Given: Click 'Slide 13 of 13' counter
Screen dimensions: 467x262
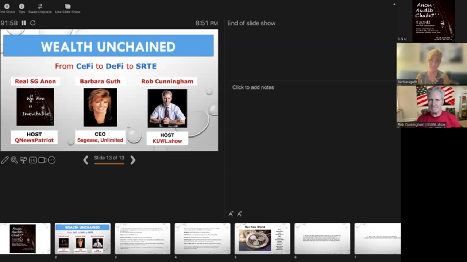Looking at the screenshot, I should click(109, 158).
